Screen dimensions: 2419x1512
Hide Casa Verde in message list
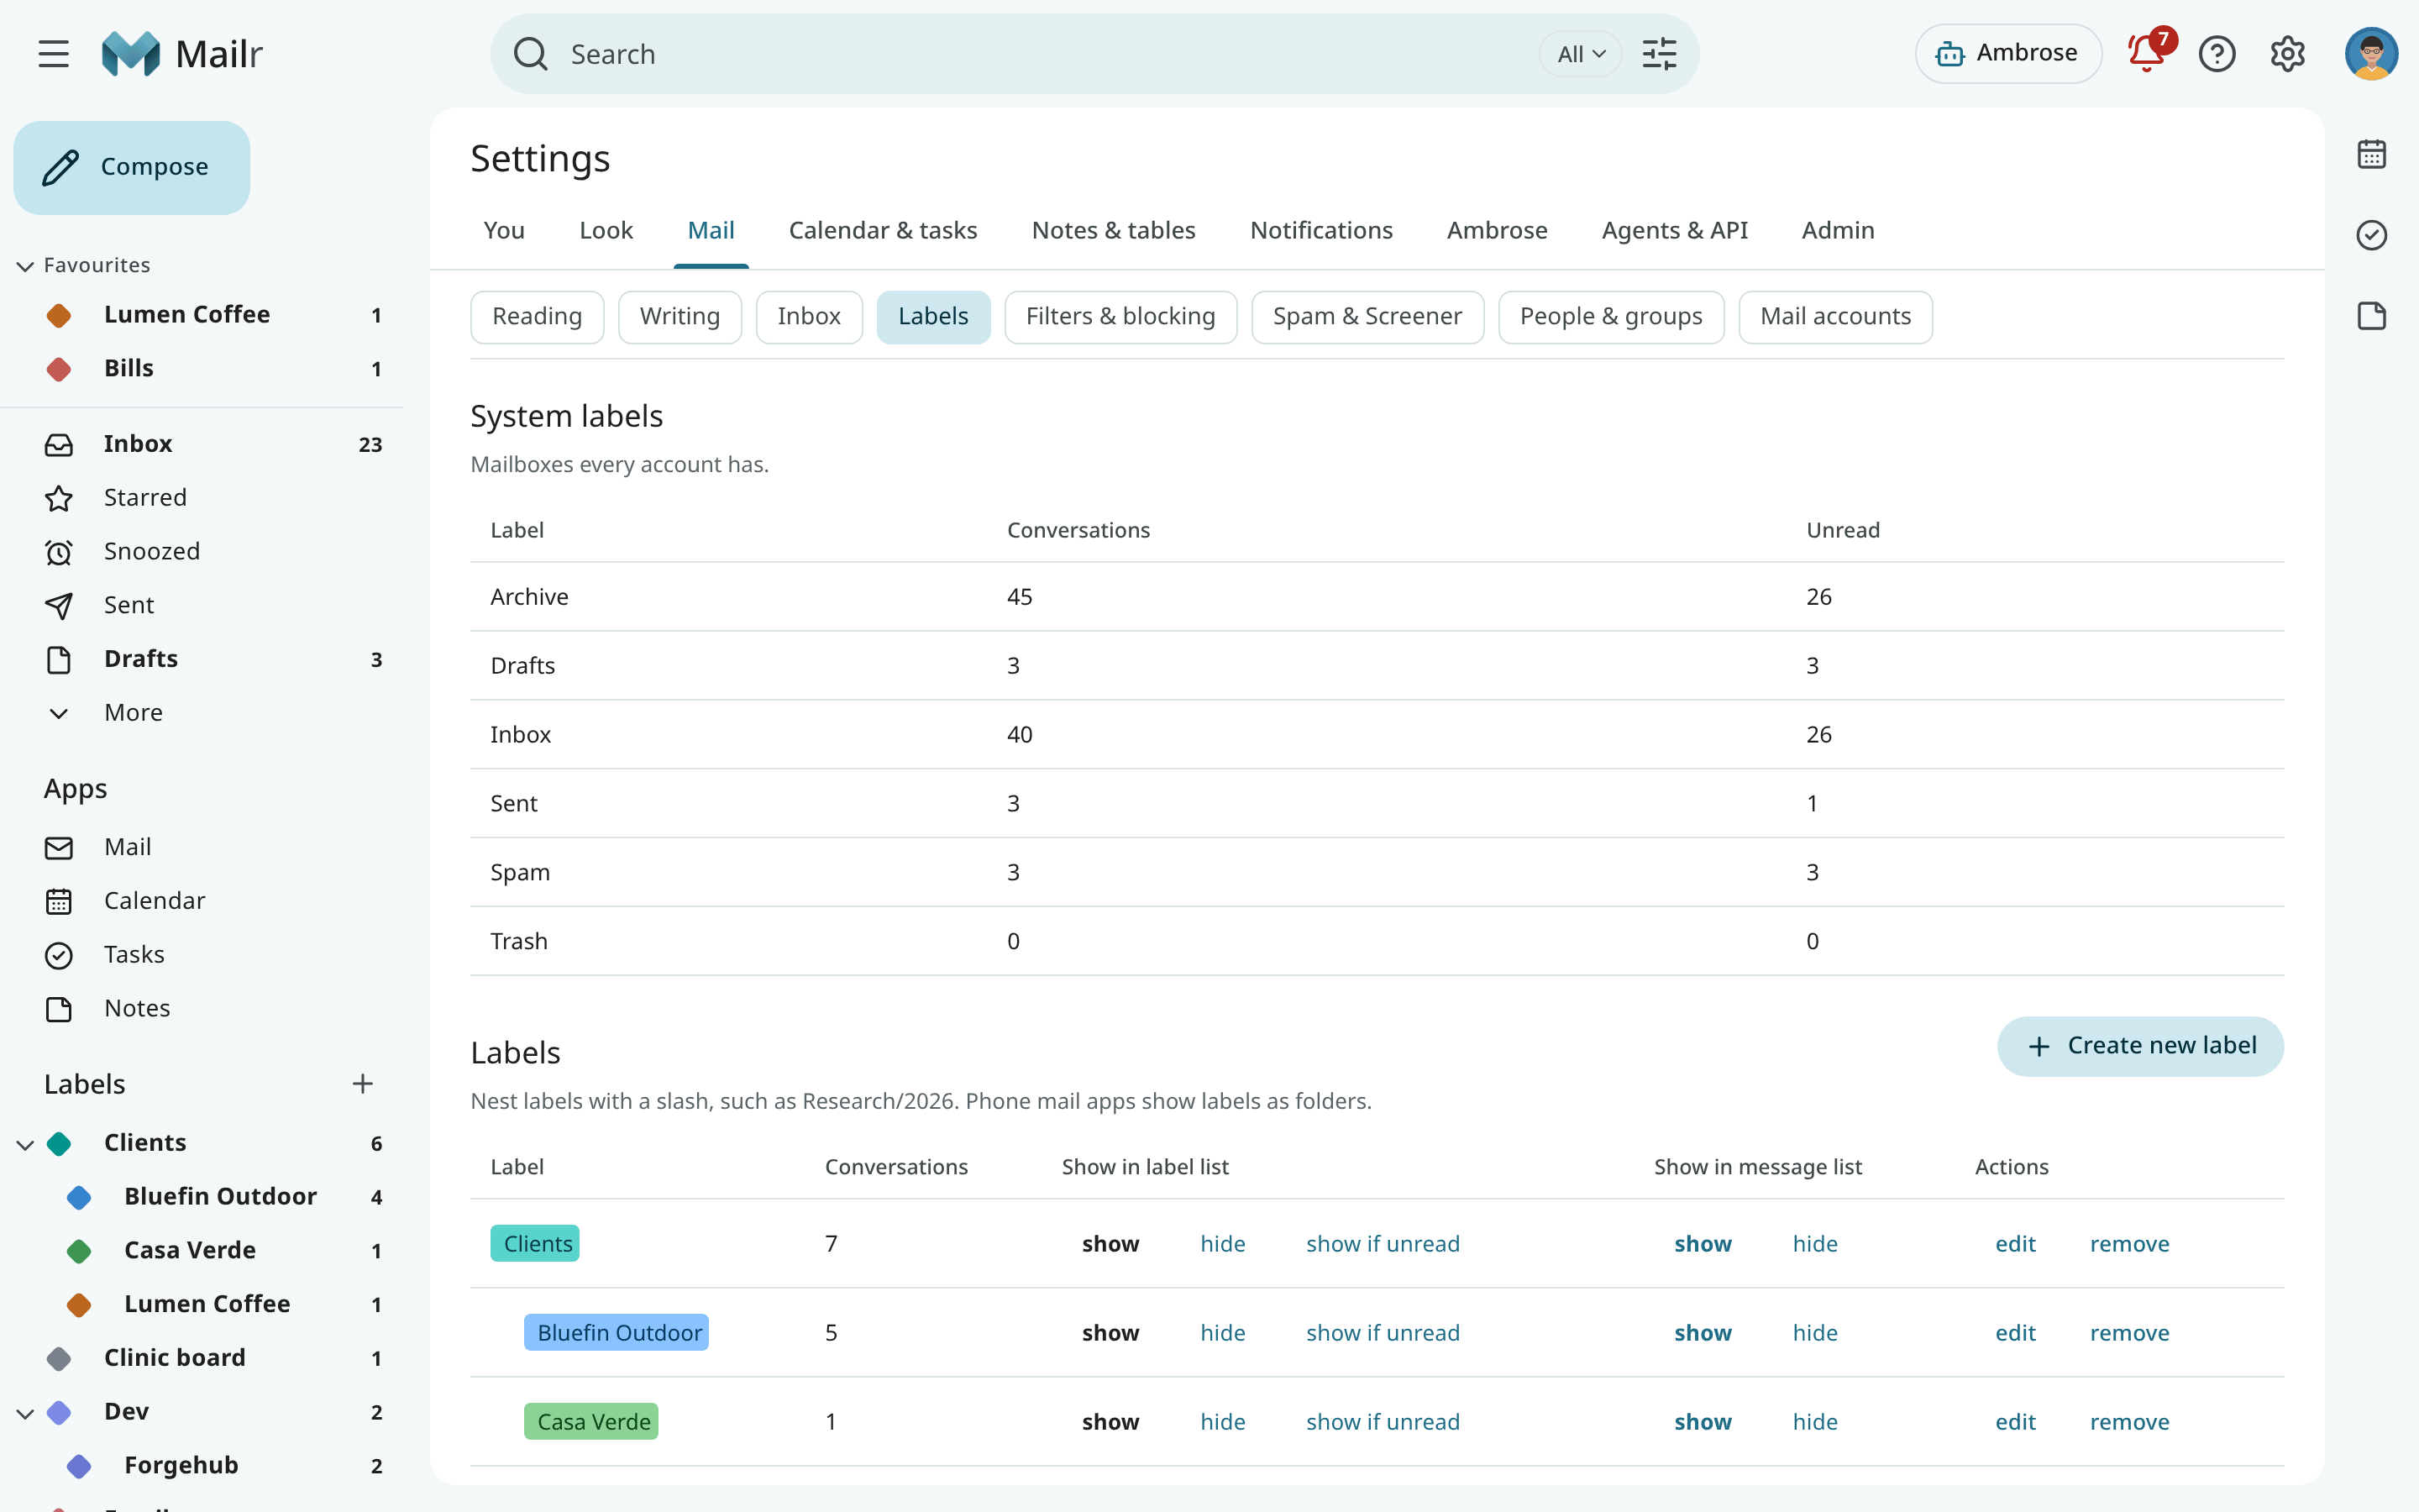click(1815, 1422)
